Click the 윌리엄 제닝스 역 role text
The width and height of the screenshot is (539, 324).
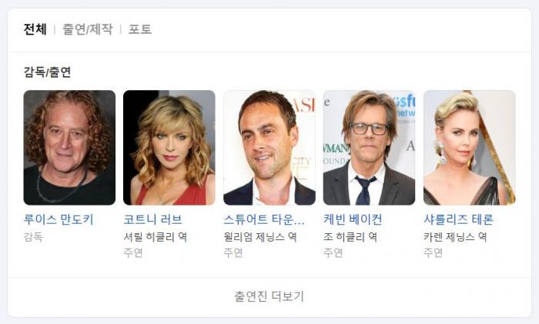pos(260,237)
